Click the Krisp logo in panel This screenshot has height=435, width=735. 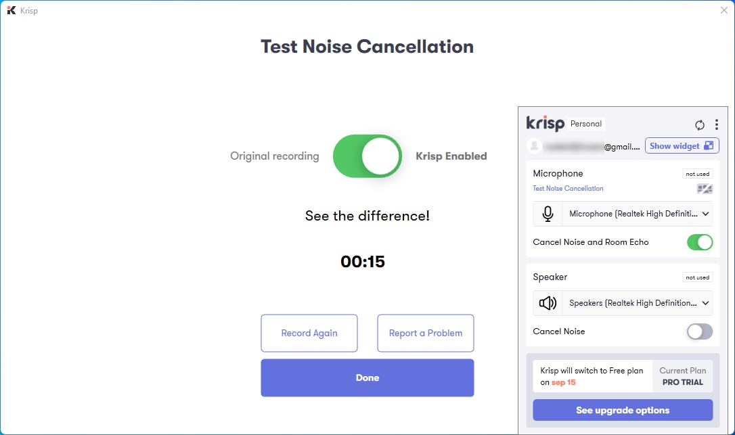(545, 124)
